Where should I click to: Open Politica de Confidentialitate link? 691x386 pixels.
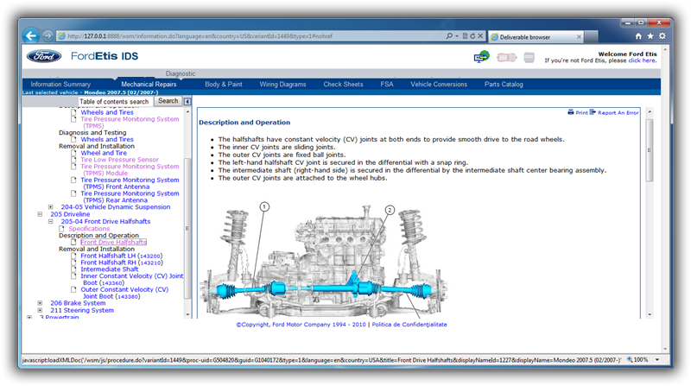(409, 325)
